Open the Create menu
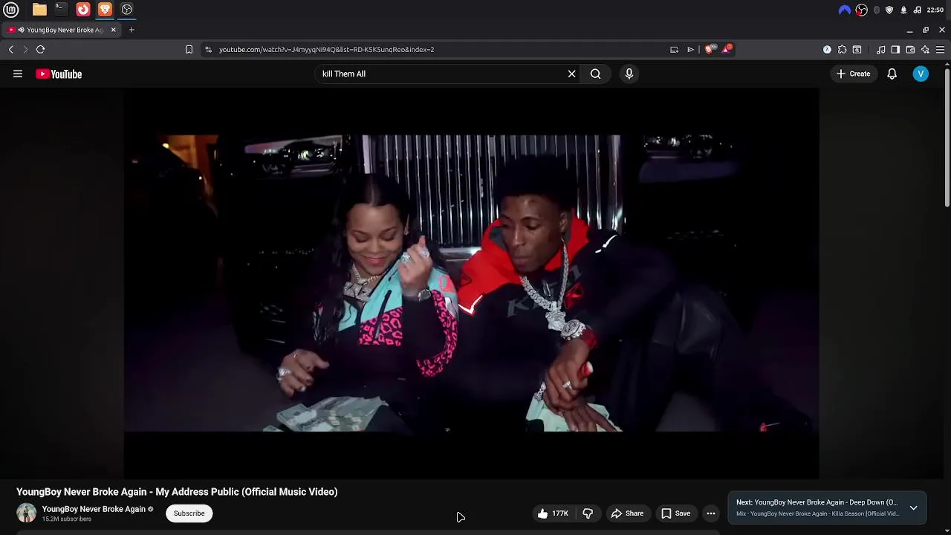This screenshot has width=951, height=535. [x=853, y=74]
